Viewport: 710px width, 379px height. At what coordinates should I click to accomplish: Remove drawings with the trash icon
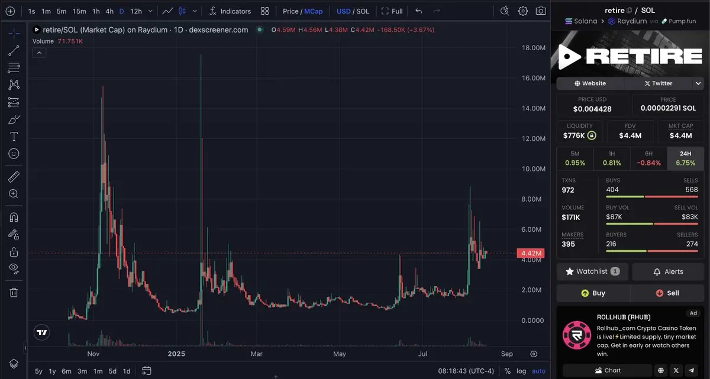click(14, 292)
